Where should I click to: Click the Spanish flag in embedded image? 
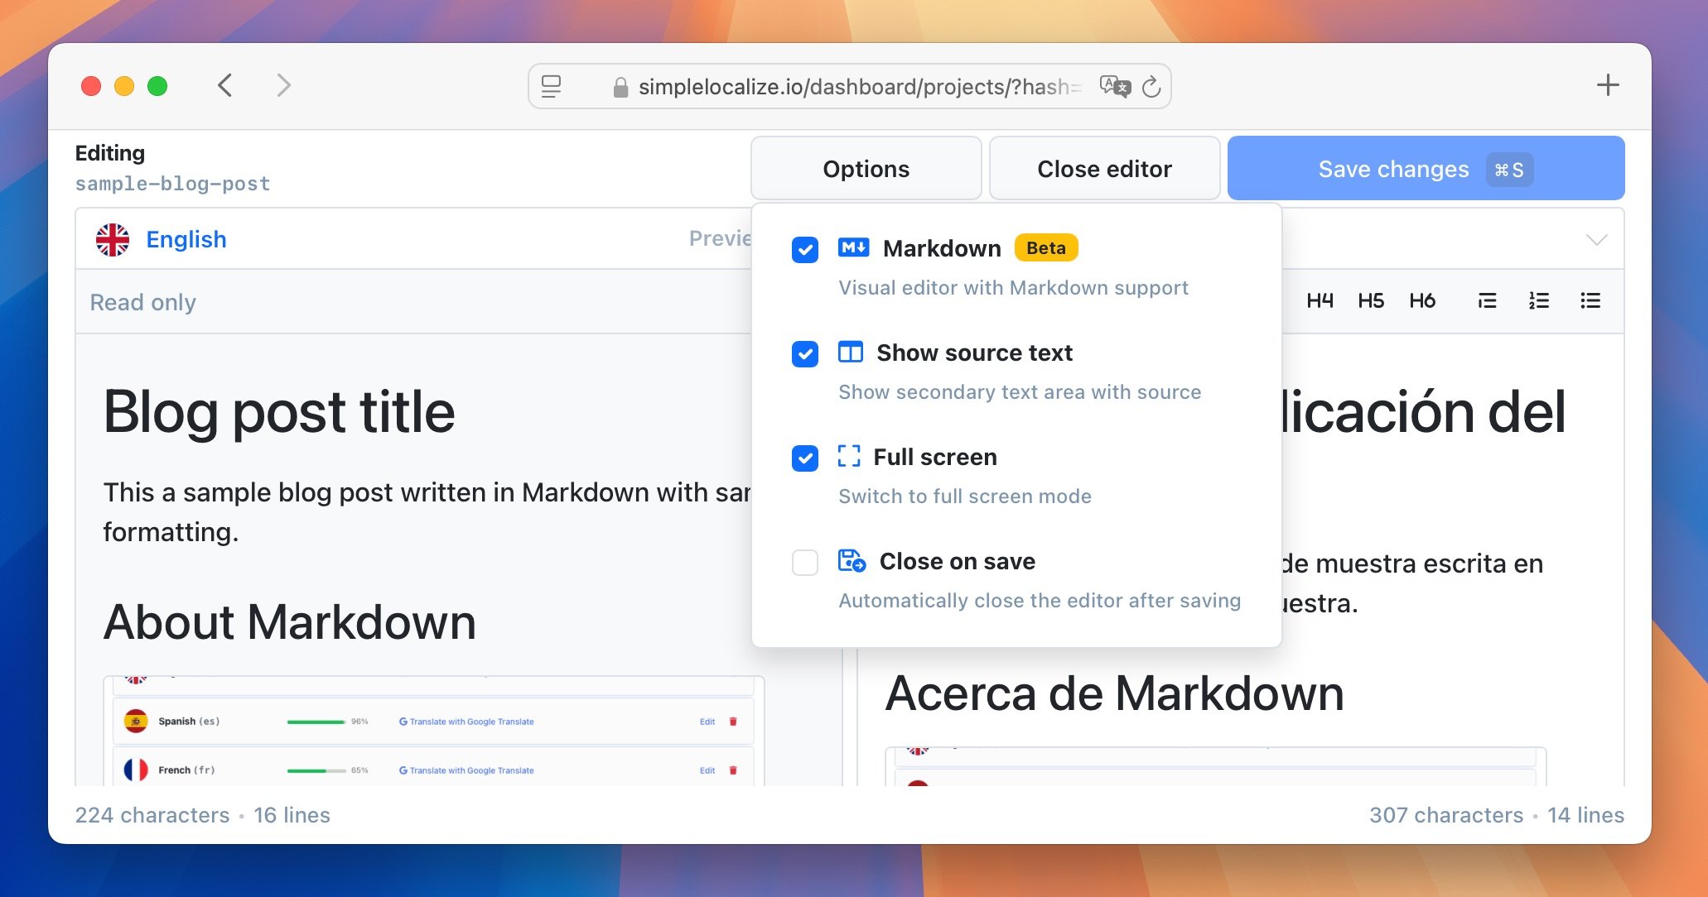tap(136, 722)
